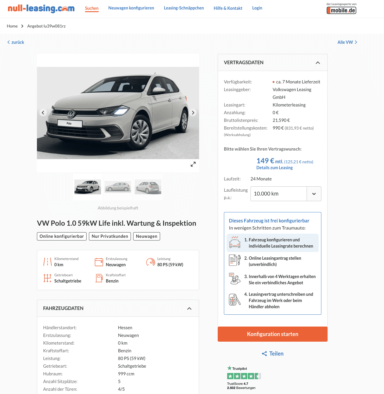Show previous car image with left arrow
The image size is (384, 394).
43,113
